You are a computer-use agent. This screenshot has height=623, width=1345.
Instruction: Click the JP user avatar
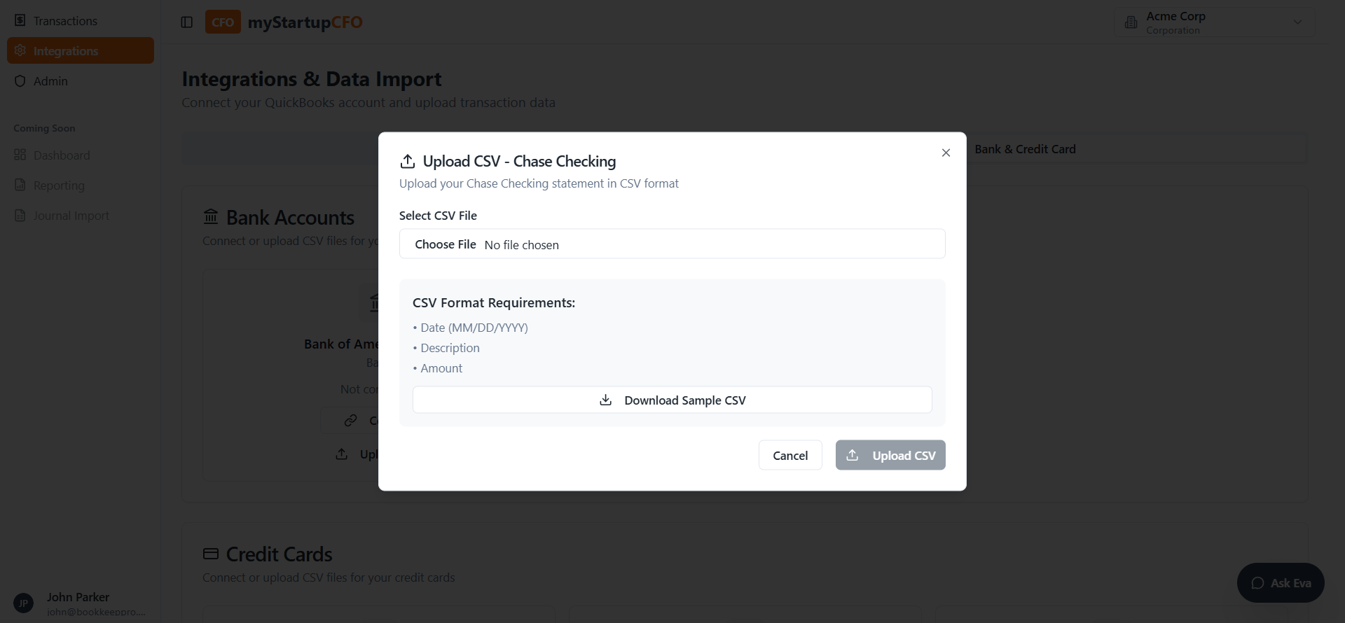tap(23, 603)
